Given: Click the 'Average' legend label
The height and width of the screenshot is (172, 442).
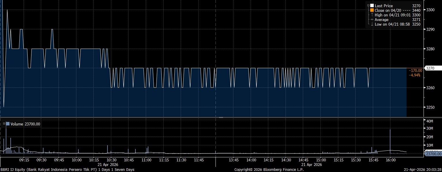Looking at the screenshot, I should (381, 20).
